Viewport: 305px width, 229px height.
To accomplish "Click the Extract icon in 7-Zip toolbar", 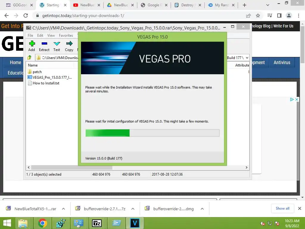I will click(44, 46).
